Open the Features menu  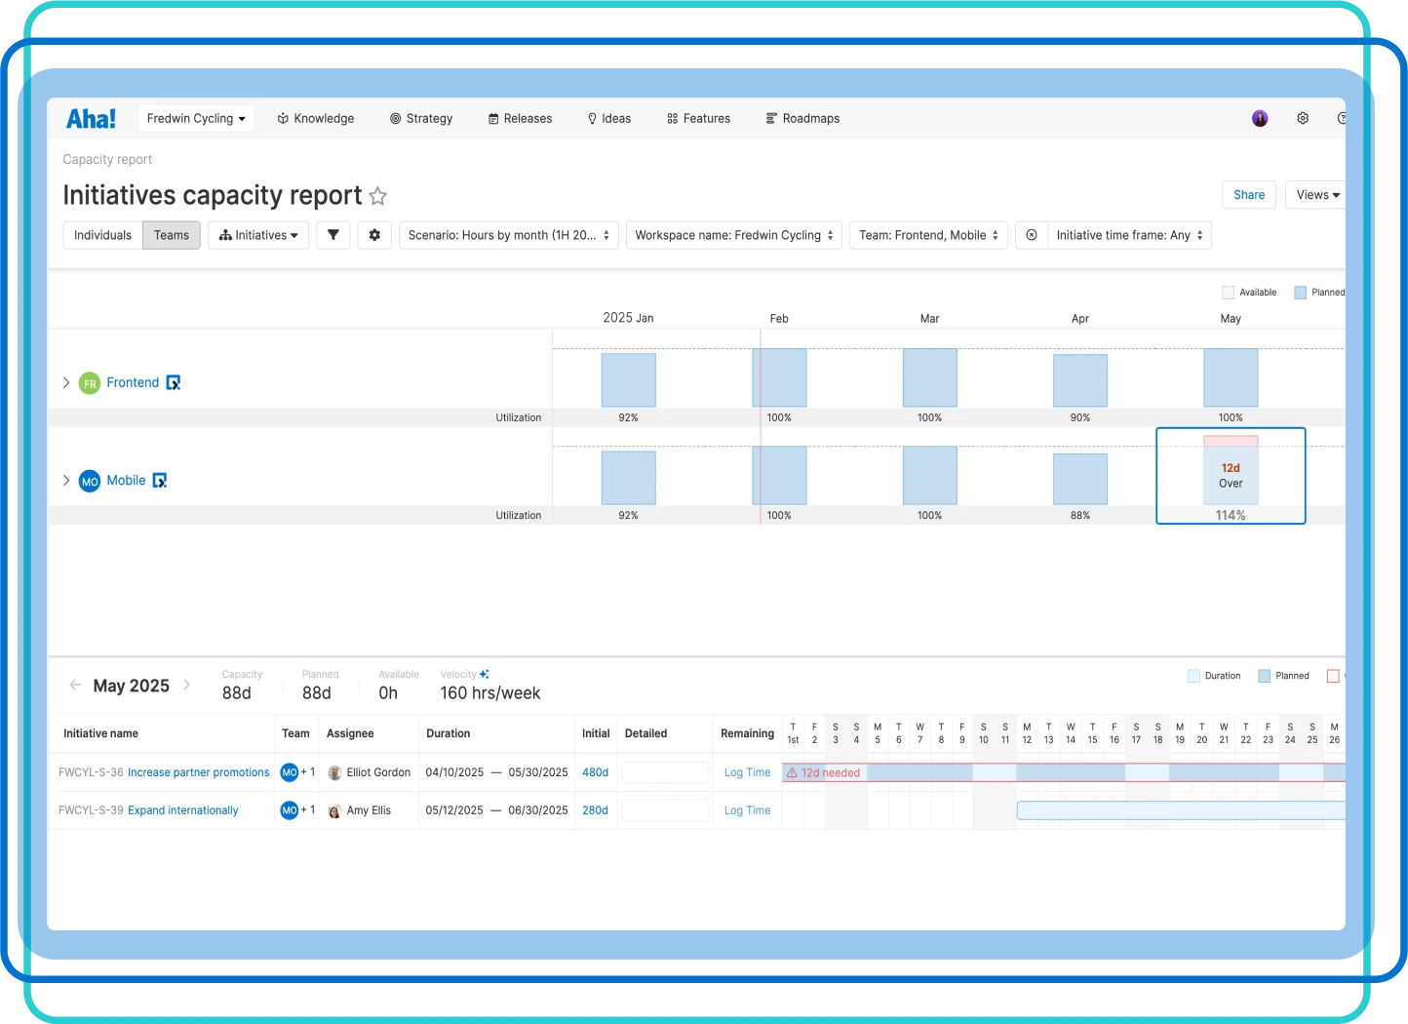click(x=699, y=118)
